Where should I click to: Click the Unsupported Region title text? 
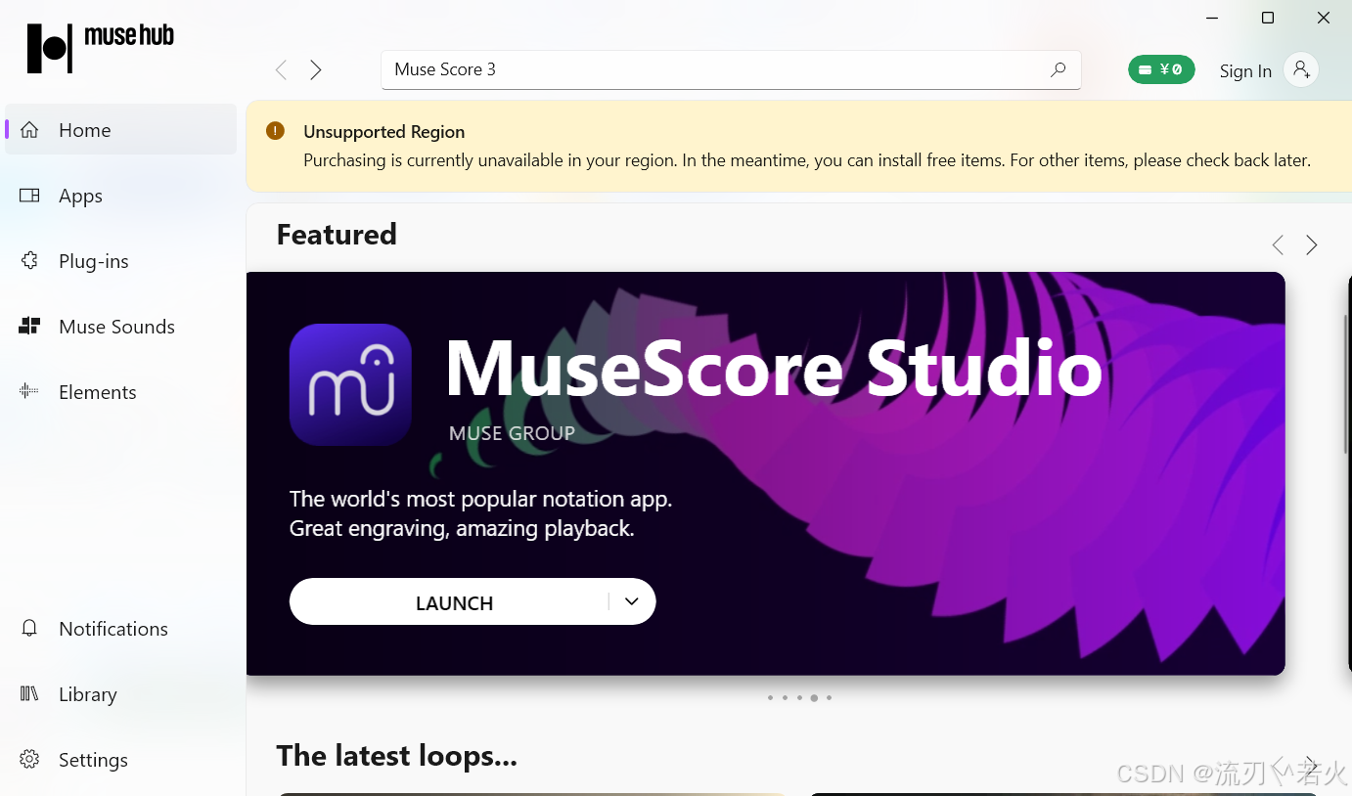pyautogui.click(x=384, y=132)
